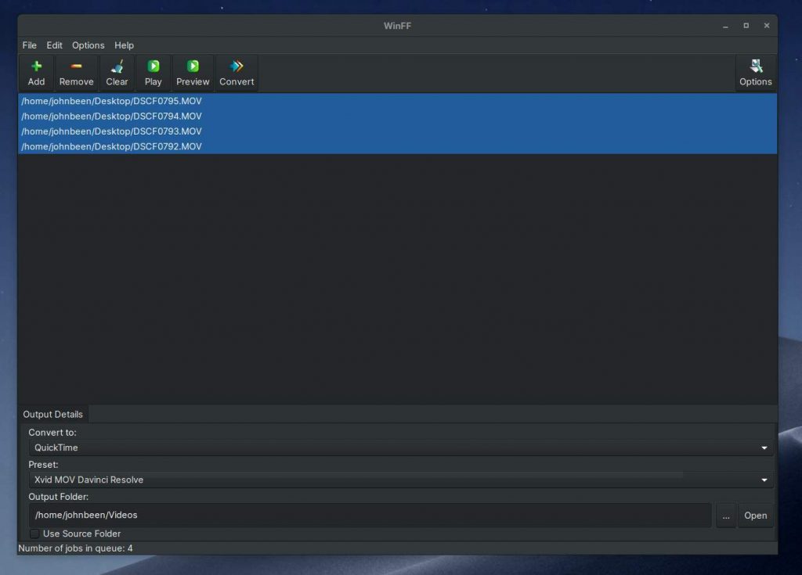The width and height of the screenshot is (802, 575).
Task: Click the Output Folder path field
Action: [370, 516]
